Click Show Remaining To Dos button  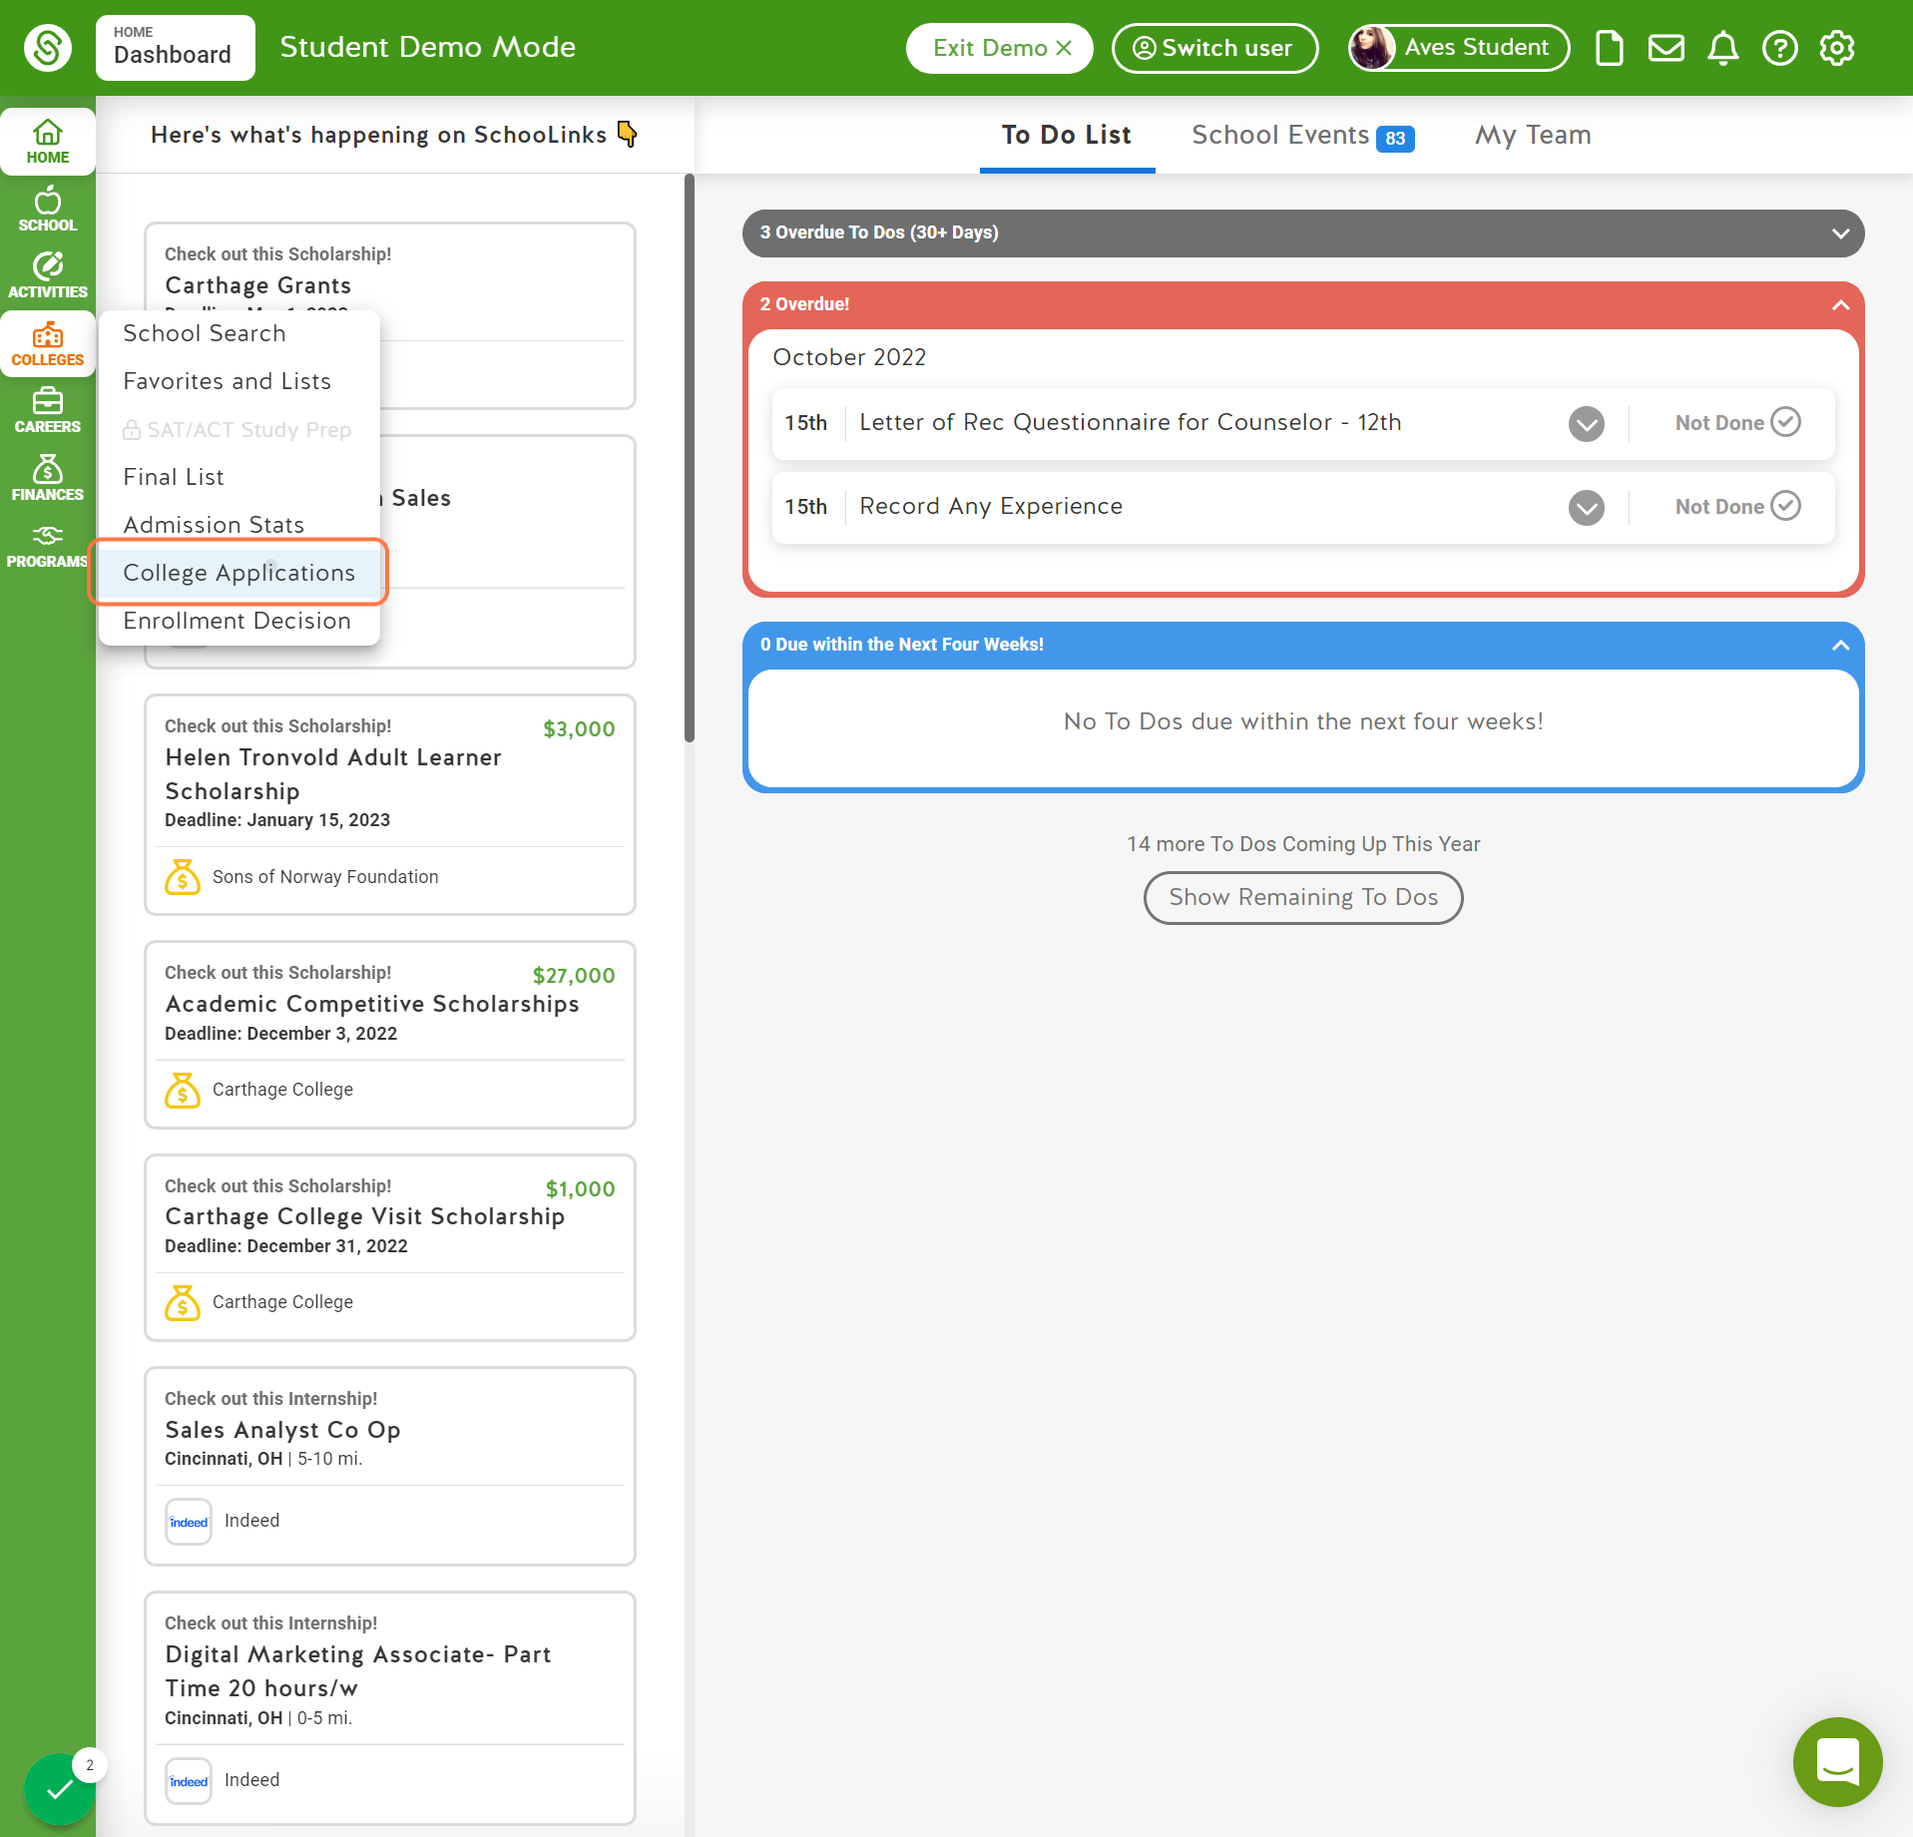click(x=1303, y=898)
